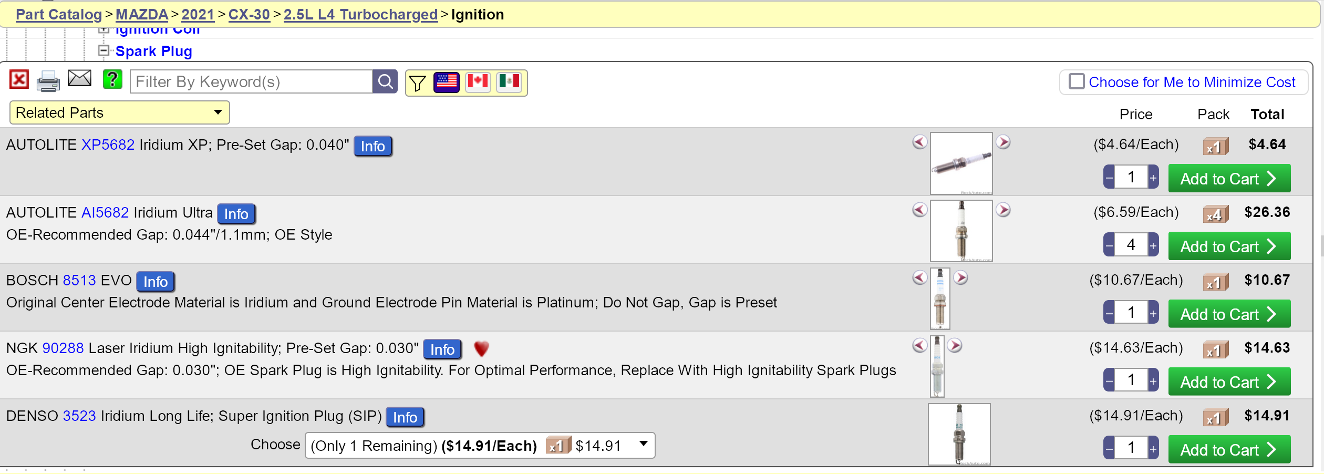The image size is (1324, 474).
Task: Click the funnel filter icon
Action: [x=418, y=83]
